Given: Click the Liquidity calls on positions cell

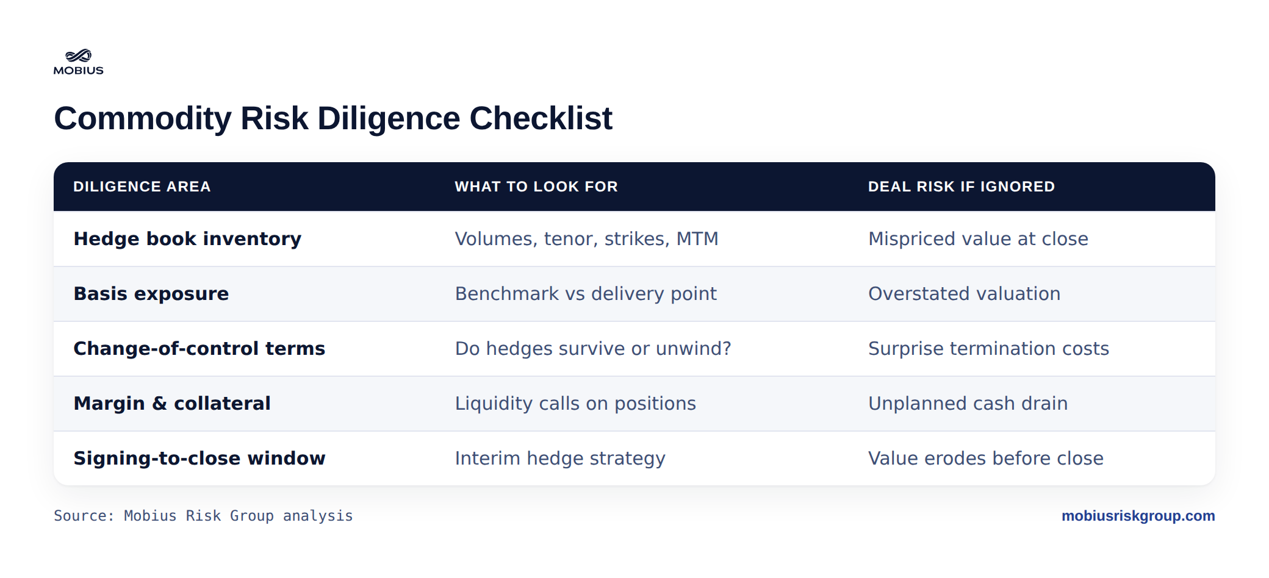Looking at the screenshot, I should click(x=575, y=404).
